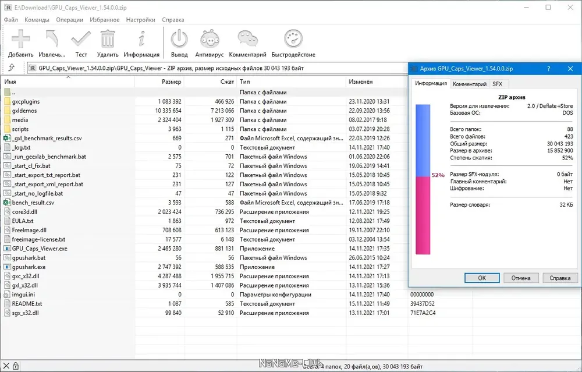Image resolution: width=582 pixels, height=372 pixels.
Task: Run the Тест (Test) toolbar icon
Action: 81,38
